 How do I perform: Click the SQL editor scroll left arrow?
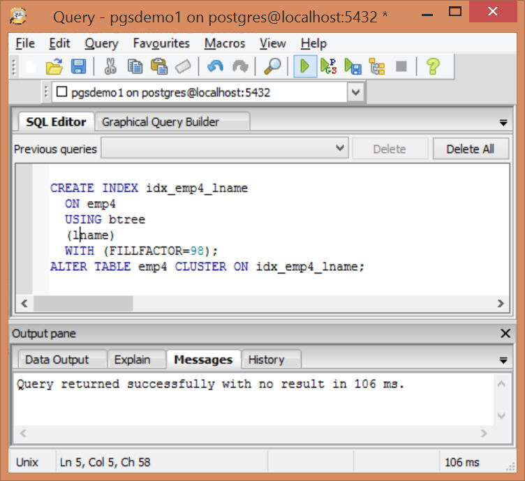(x=24, y=304)
